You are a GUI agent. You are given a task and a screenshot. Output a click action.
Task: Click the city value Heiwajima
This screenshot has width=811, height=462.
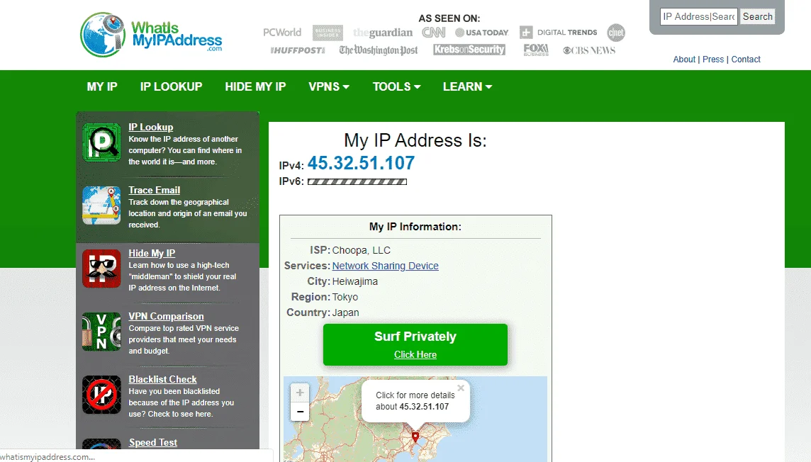click(354, 281)
